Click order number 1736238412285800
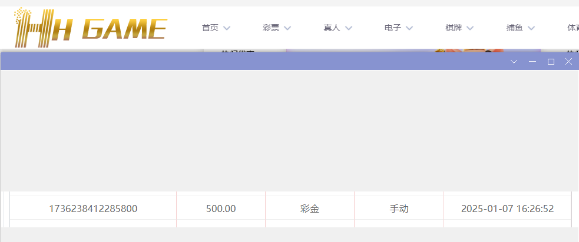 [x=93, y=209]
